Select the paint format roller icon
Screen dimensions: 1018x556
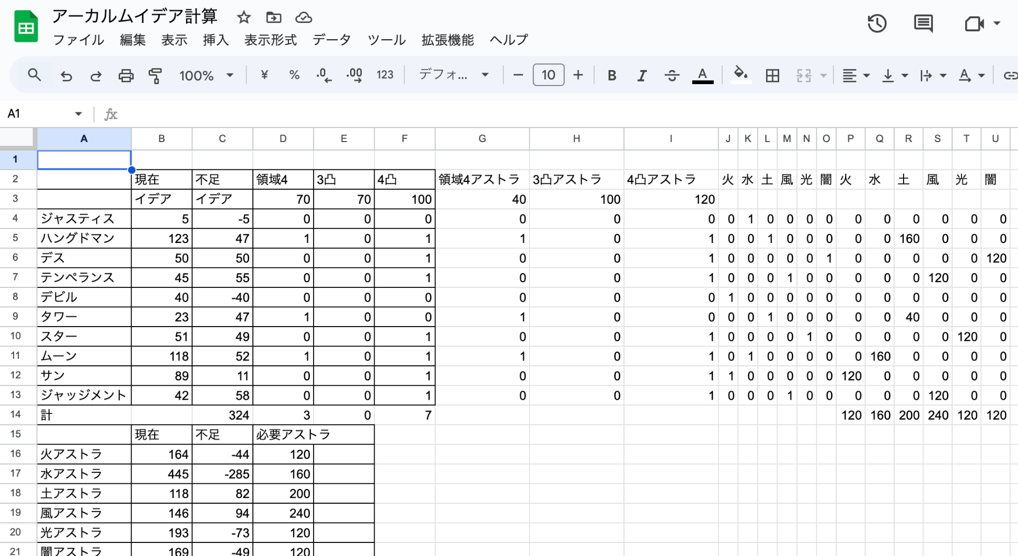pos(155,76)
